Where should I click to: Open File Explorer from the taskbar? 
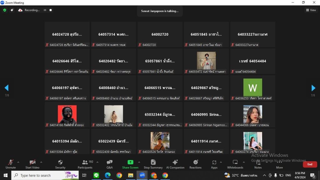pyautogui.click(x=131, y=175)
